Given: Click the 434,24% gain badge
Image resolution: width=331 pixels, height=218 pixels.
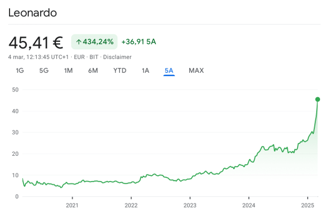Looking at the screenshot, I should 95,42.
